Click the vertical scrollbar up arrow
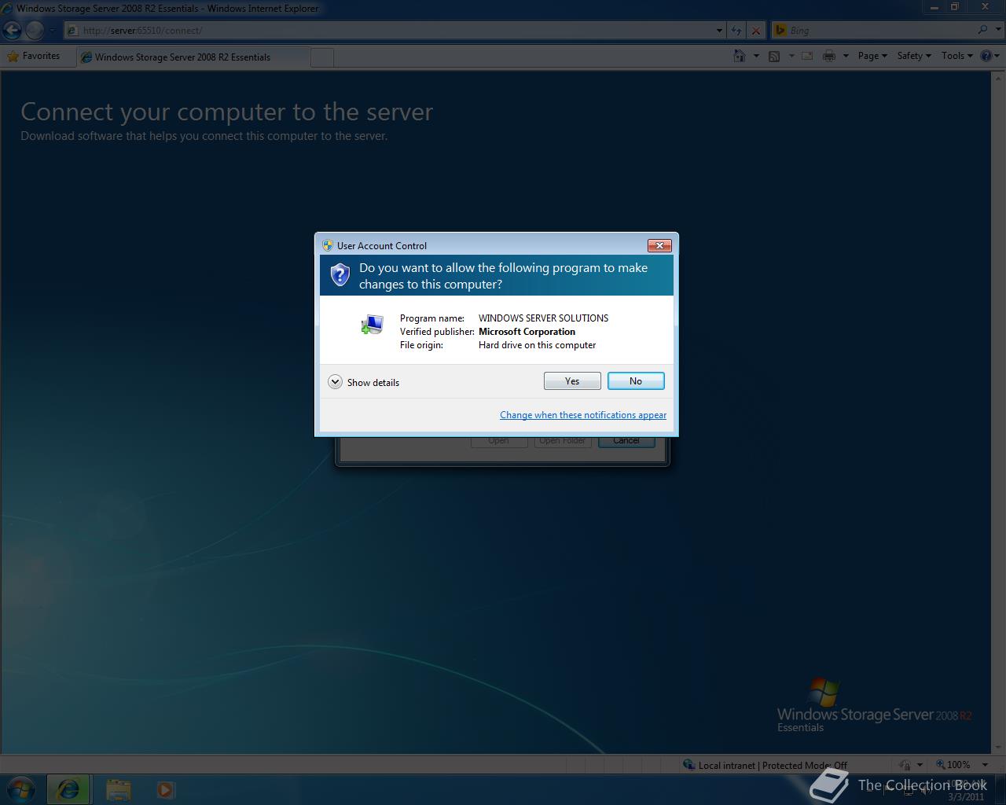Image resolution: width=1006 pixels, height=805 pixels. pyautogui.click(x=999, y=77)
